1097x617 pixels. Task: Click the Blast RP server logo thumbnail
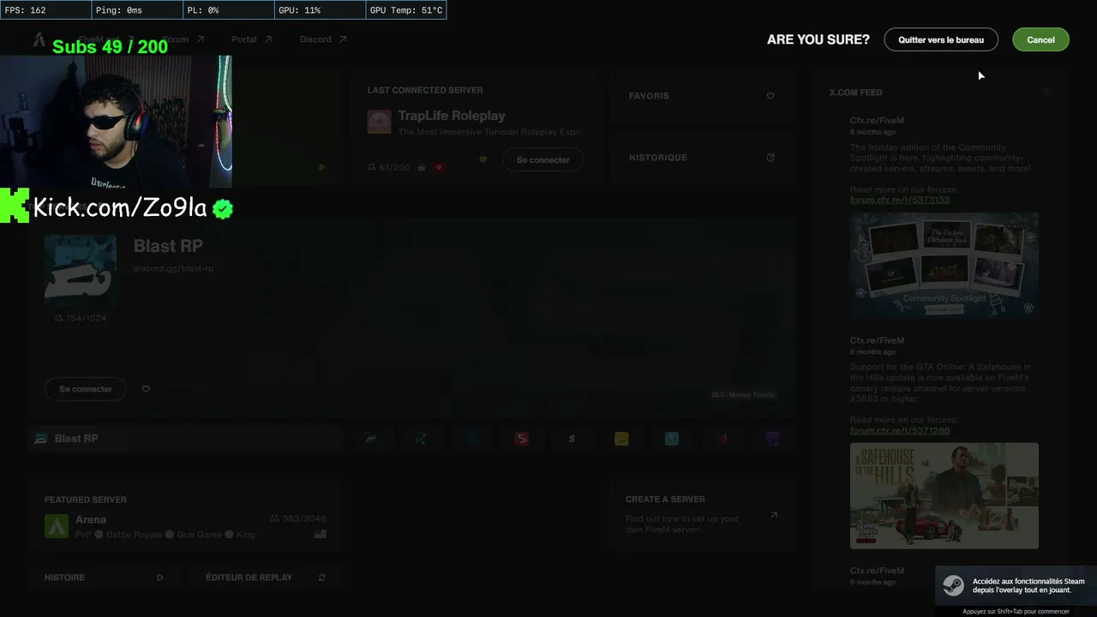(81, 270)
